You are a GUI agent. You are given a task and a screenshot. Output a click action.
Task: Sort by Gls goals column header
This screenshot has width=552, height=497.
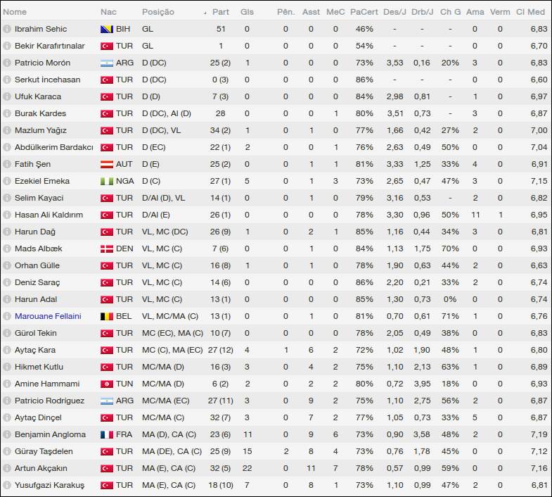(x=247, y=12)
